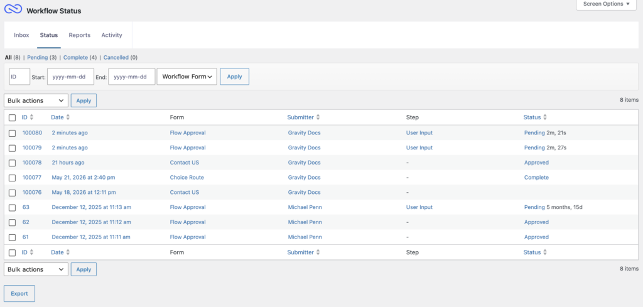
Task: Open Flow Approval form in row 100079
Action: [188, 148]
